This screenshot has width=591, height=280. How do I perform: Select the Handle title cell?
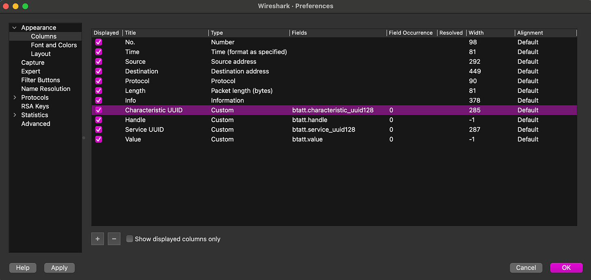point(135,120)
